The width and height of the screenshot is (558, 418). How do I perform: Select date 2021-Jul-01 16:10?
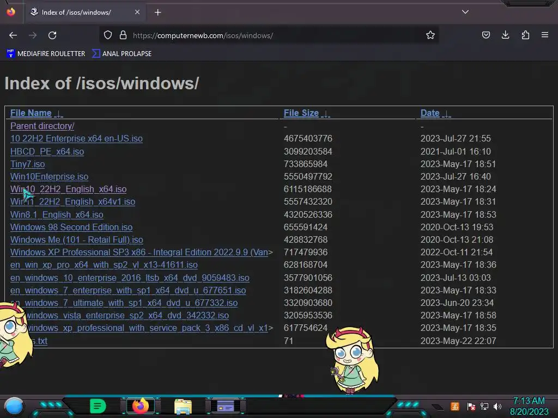(x=456, y=151)
